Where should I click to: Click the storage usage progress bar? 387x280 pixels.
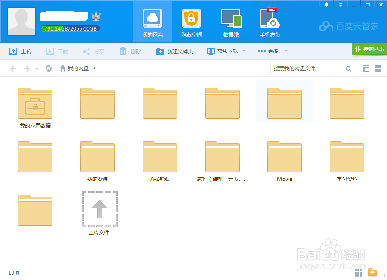point(70,28)
